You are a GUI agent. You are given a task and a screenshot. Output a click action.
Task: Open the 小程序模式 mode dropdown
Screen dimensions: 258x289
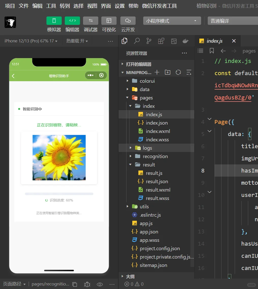pyautogui.click(x=172, y=21)
